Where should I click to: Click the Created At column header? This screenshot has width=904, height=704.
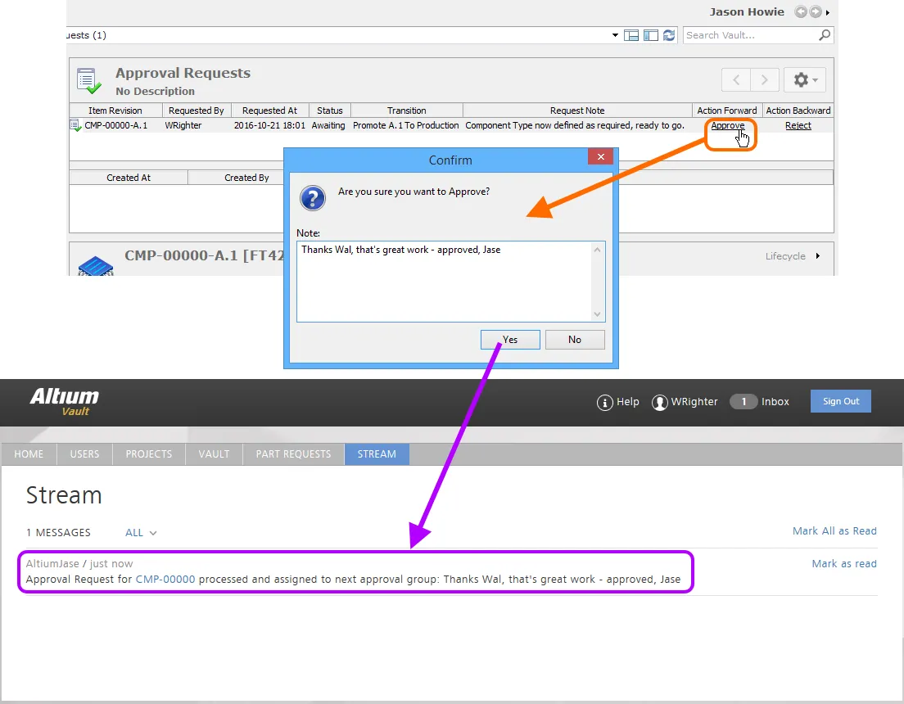click(129, 178)
